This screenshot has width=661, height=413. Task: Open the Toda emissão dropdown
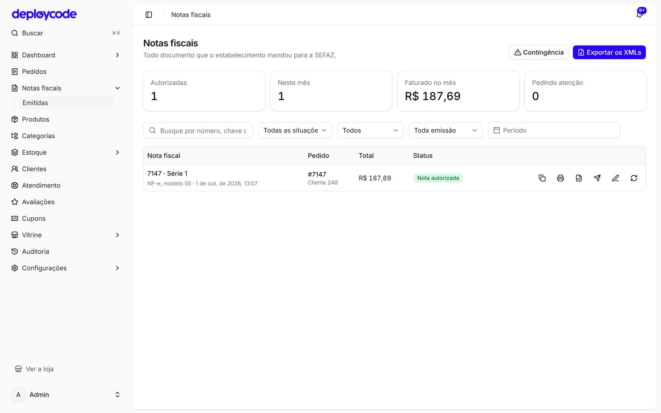coord(445,131)
